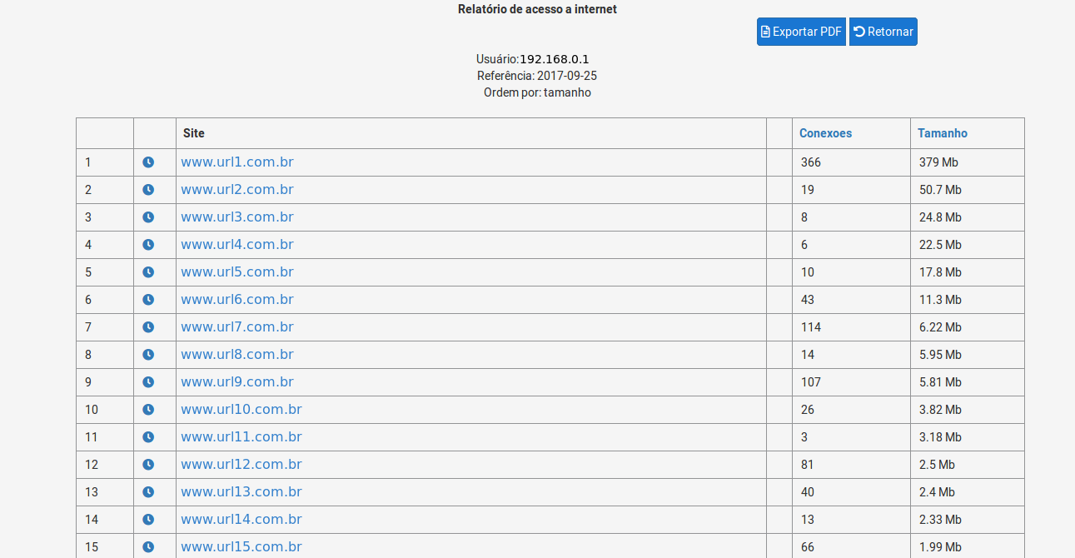Click the clock icon beside www.url7.com.br

pos(148,327)
